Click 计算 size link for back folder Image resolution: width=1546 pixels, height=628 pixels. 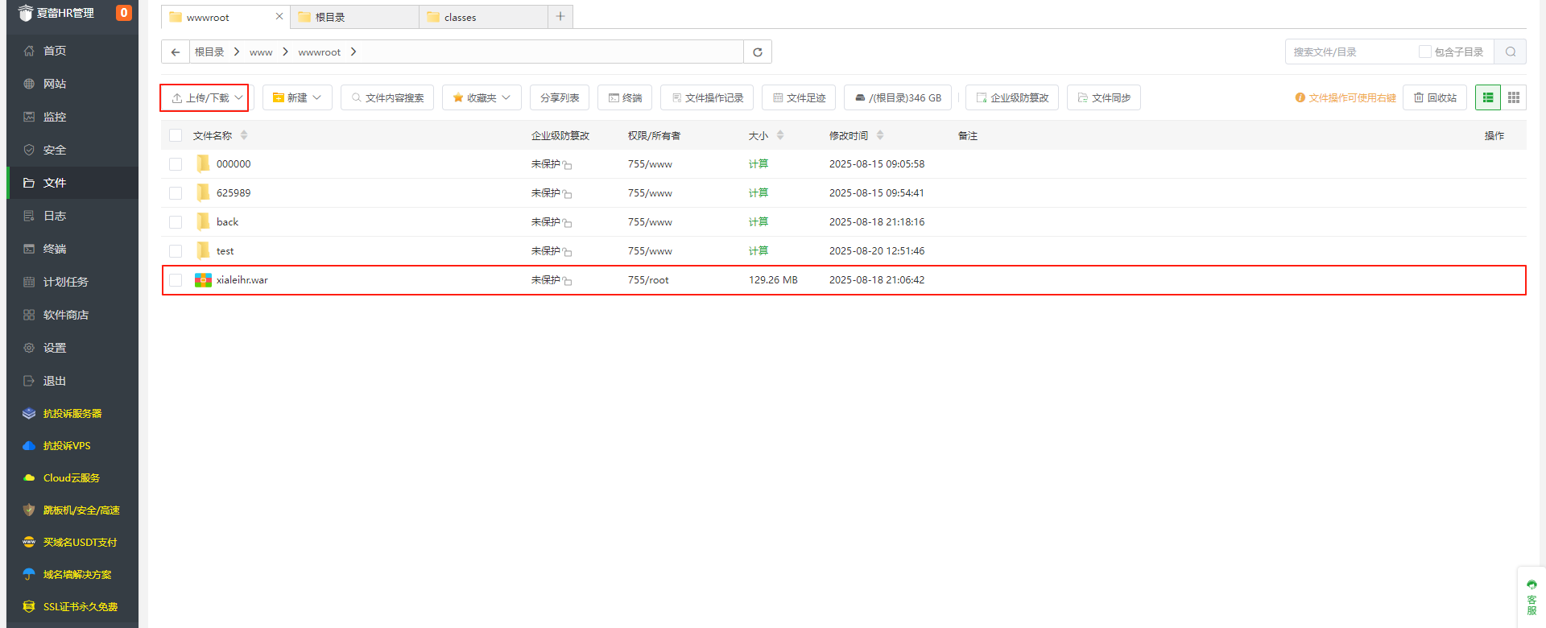[x=758, y=222]
